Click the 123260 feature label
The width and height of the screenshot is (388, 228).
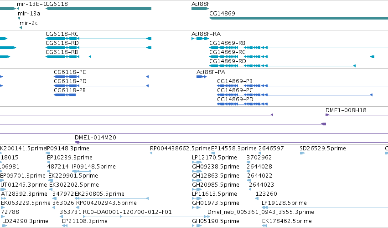266,194
